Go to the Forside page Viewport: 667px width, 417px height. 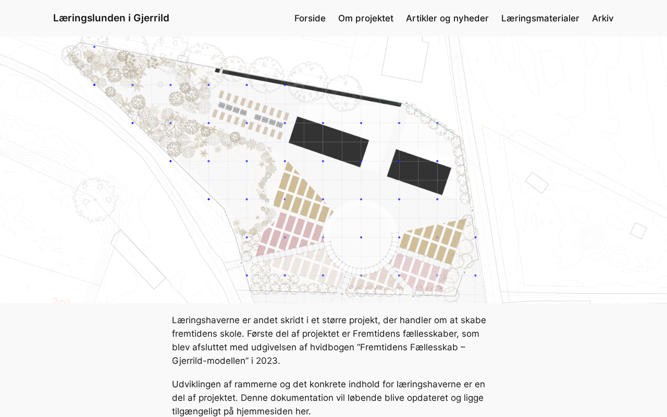tap(310, 18)
